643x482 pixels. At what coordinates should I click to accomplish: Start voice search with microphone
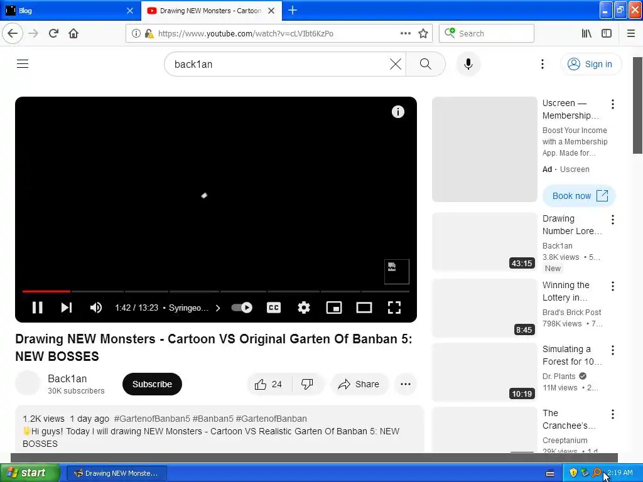[468, 64]
